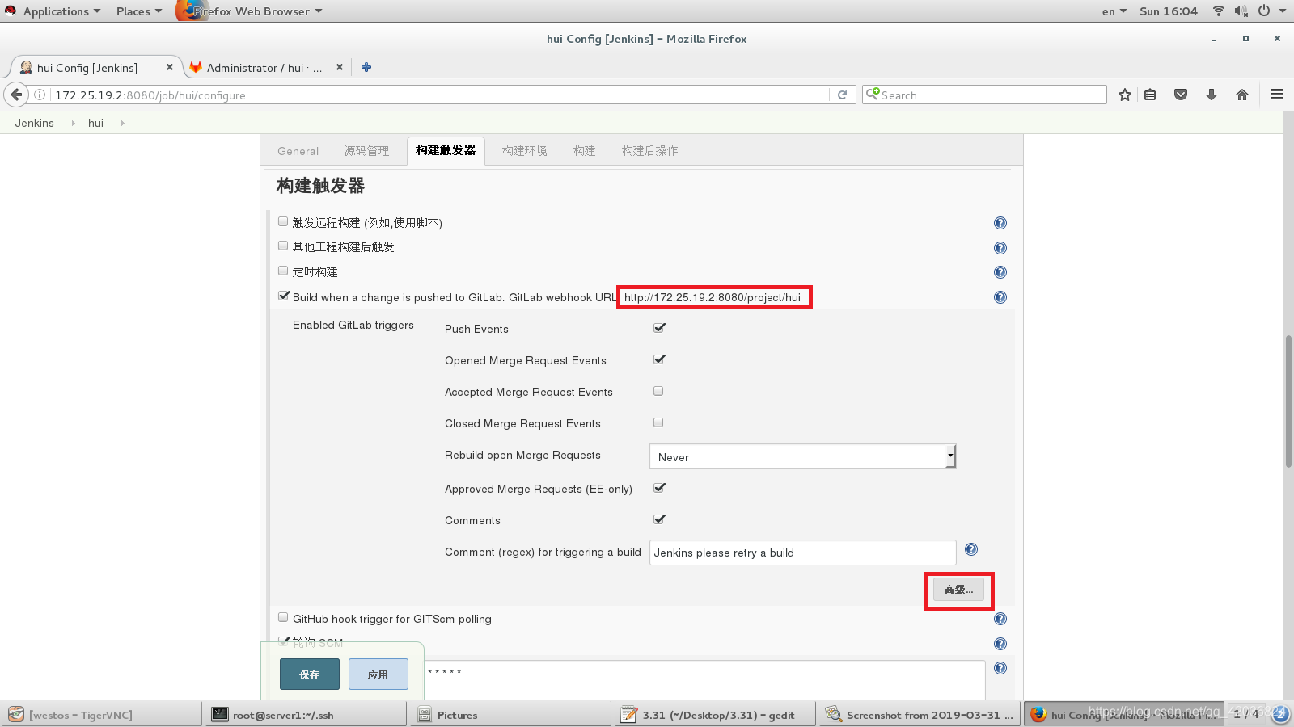Check Closed Merge Request Events
The image size is (1294, 727).
pyautogui.click(x=658, y=422)
